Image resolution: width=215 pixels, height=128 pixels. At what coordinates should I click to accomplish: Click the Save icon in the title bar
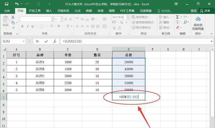pyautogui.click(x=6, y=4)
